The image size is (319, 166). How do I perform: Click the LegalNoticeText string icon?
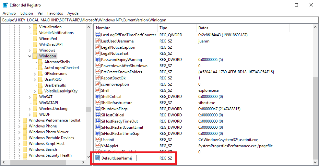point(98,53)
